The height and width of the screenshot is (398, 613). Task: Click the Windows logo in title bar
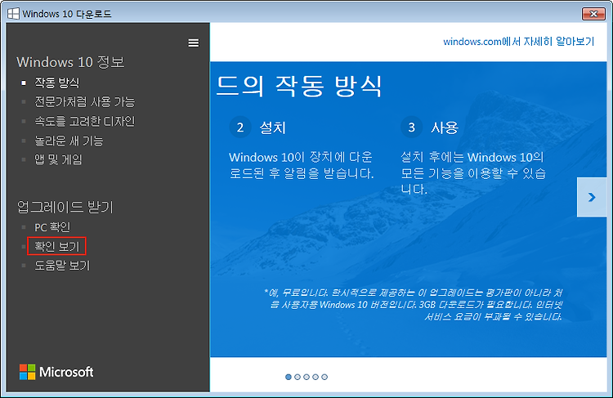13,14
